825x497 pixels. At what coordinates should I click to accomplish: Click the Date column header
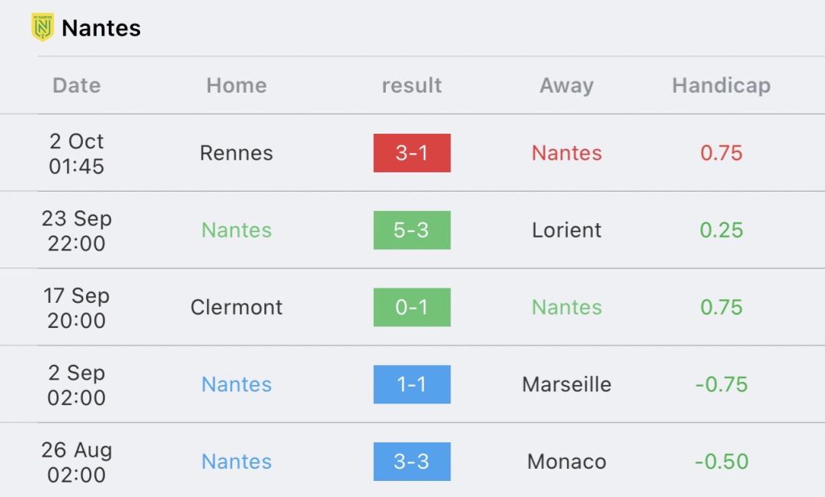pyautogui.click(x=77, y=85)
